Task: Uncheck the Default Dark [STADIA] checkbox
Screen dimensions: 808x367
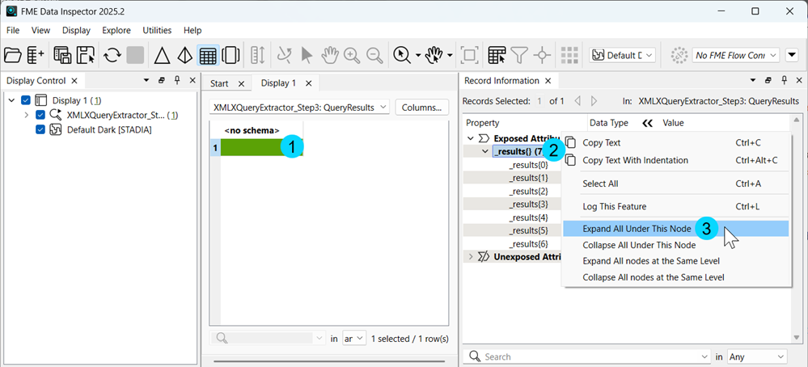Action: pos(40,129)
